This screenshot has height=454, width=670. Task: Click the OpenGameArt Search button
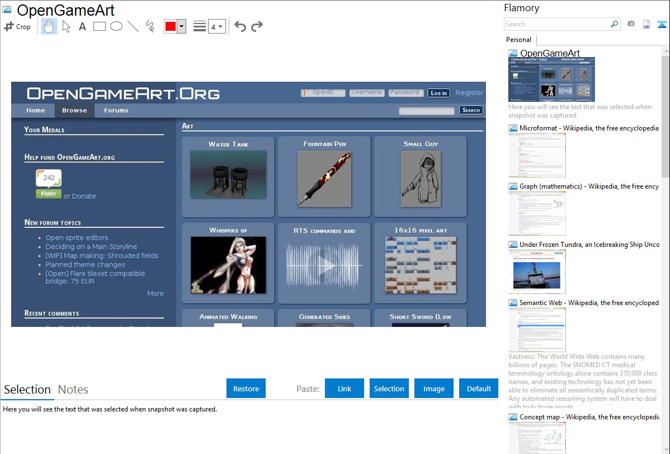click(471, 110)
